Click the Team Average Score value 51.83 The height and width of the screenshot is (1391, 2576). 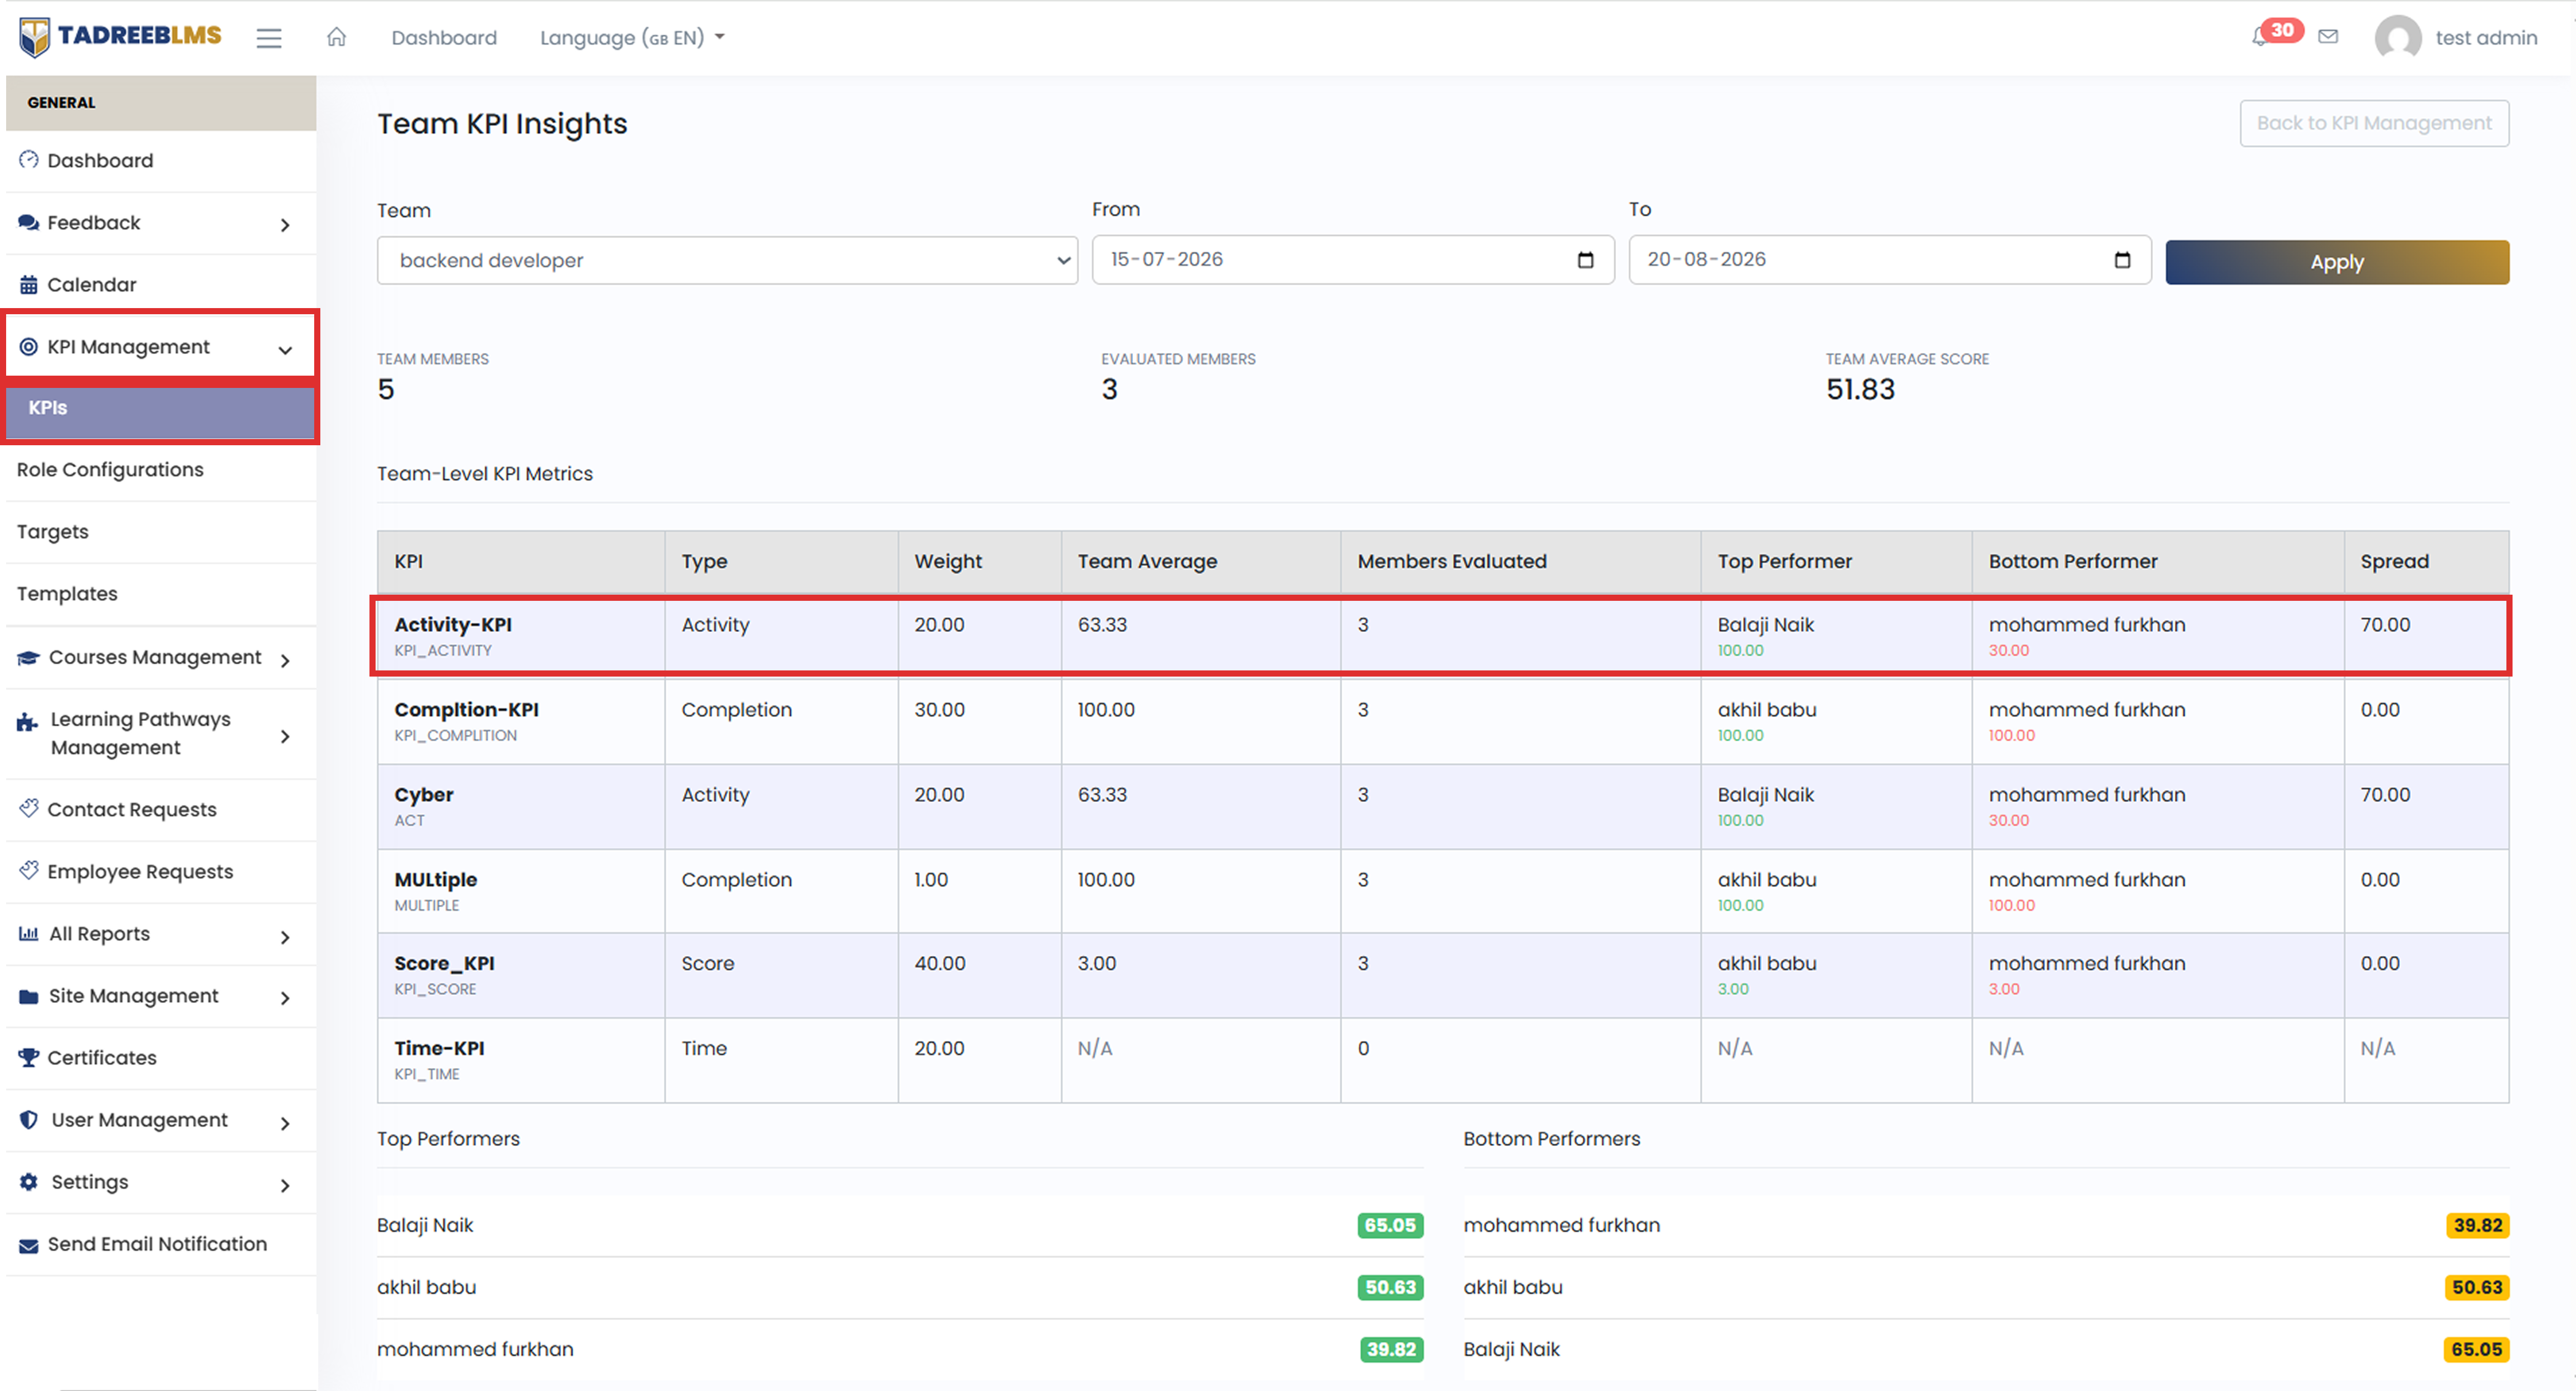pyautogui.click(x=1860, y=389)
